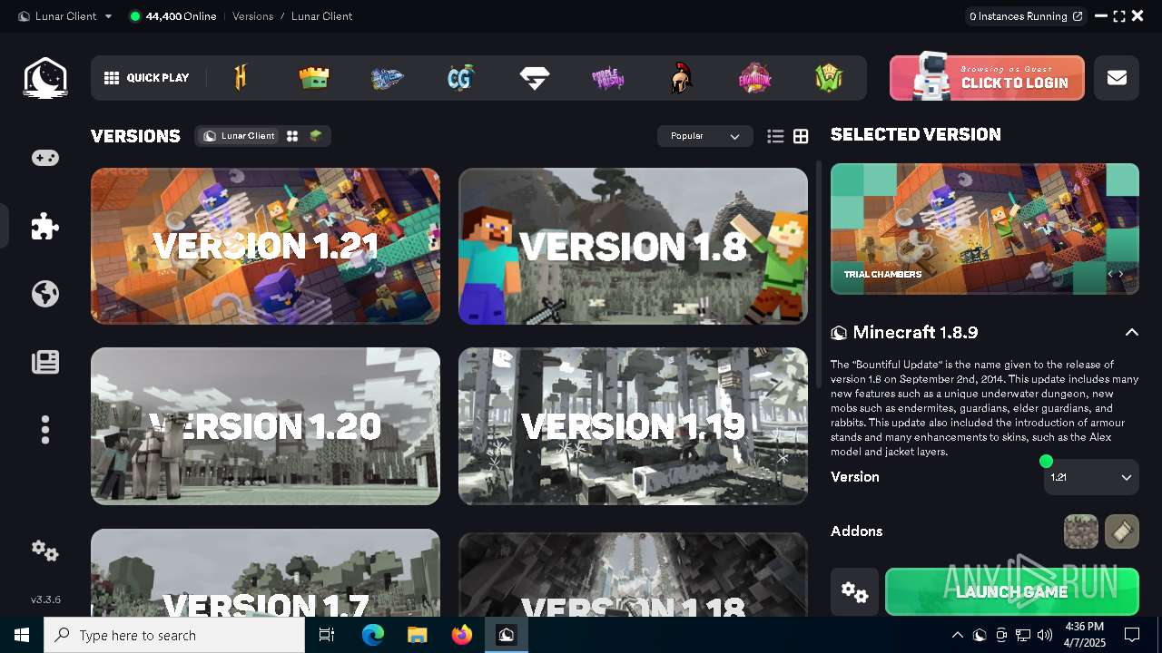This screenshot has height=653, width=1162.
Task: Open the CG server quick play icon
Action: [461, 78]
